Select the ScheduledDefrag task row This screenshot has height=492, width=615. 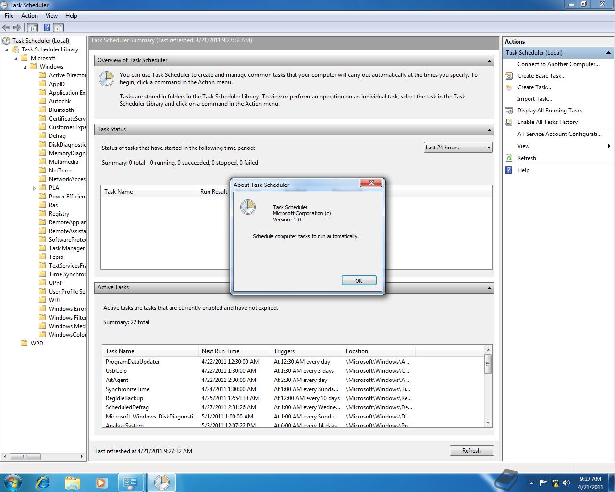tap(293, 407)
